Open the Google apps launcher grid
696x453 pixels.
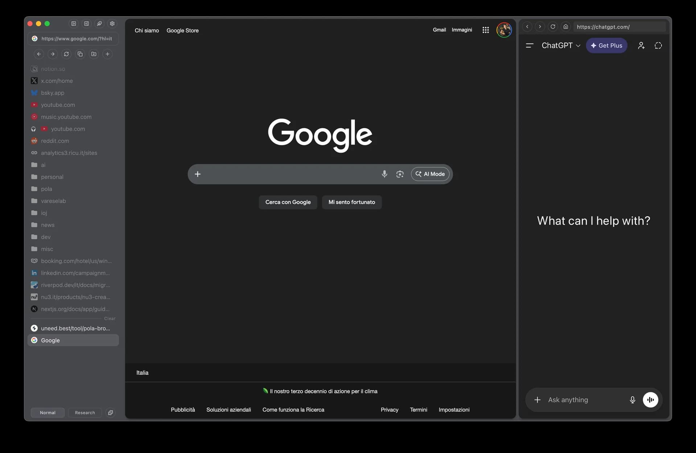486,30
